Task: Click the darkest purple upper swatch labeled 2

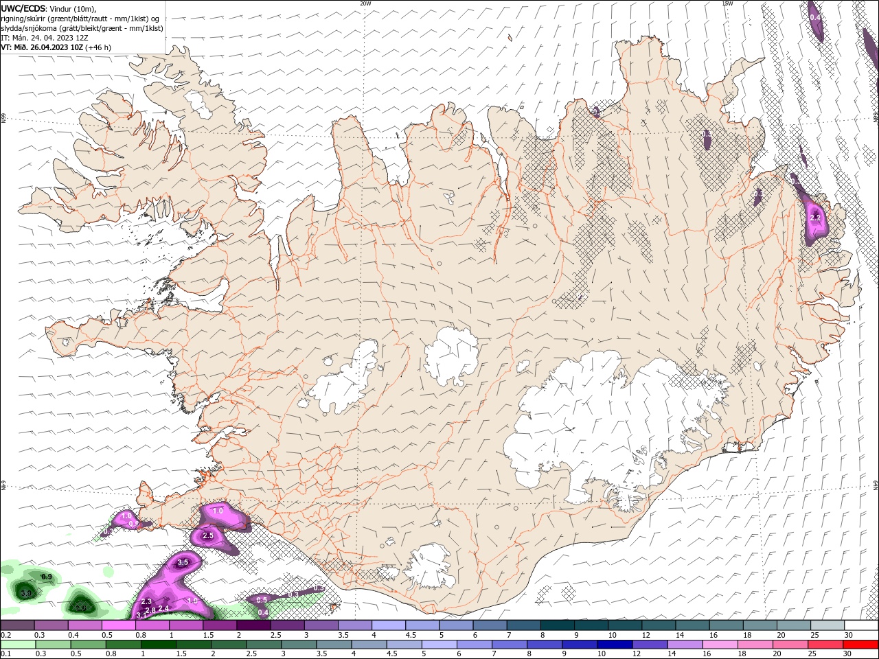Action: [254, 625]
